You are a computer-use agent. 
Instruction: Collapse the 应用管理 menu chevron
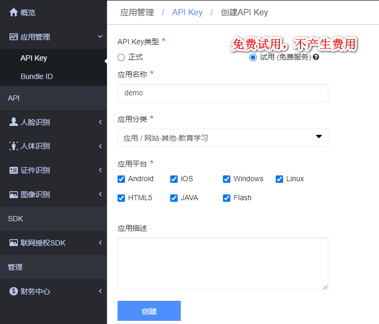coord(100,37)
